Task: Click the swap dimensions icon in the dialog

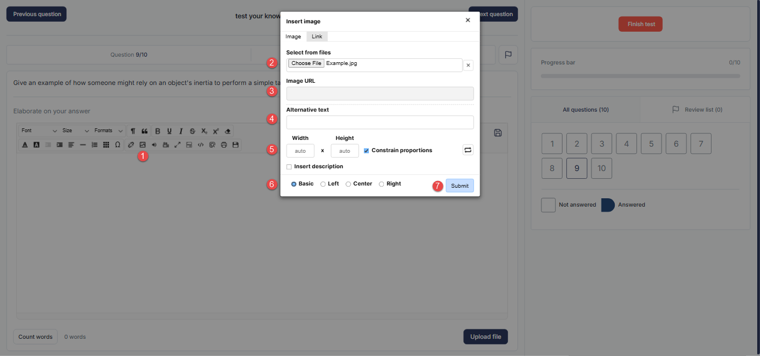Action: click(x=468, y=150)
